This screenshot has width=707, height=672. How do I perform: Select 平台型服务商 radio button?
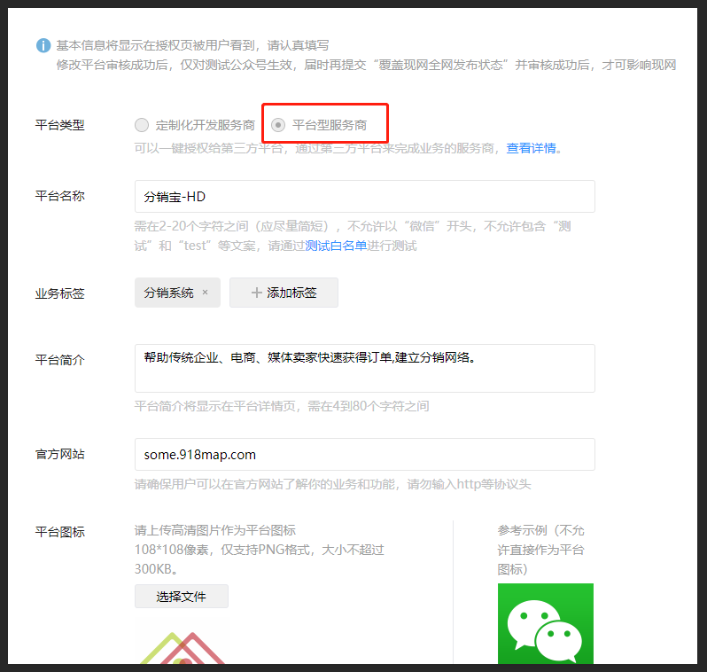278,125
